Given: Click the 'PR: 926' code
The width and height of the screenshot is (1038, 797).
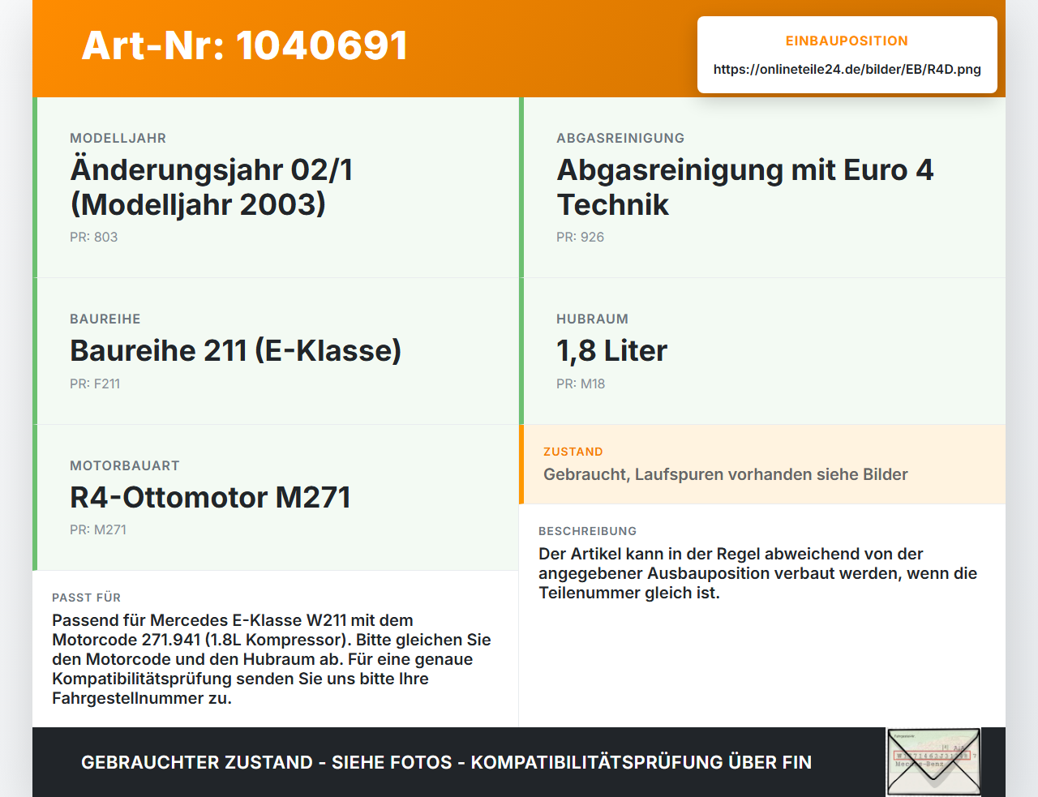Looking at the screenshot, I should (x=580, y=237).
